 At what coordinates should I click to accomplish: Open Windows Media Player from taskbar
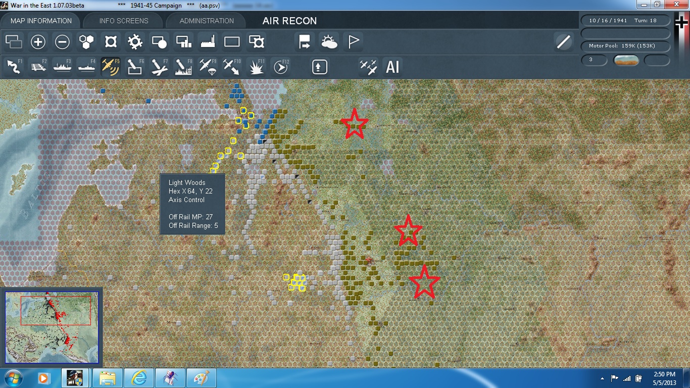tap(43, 378)
